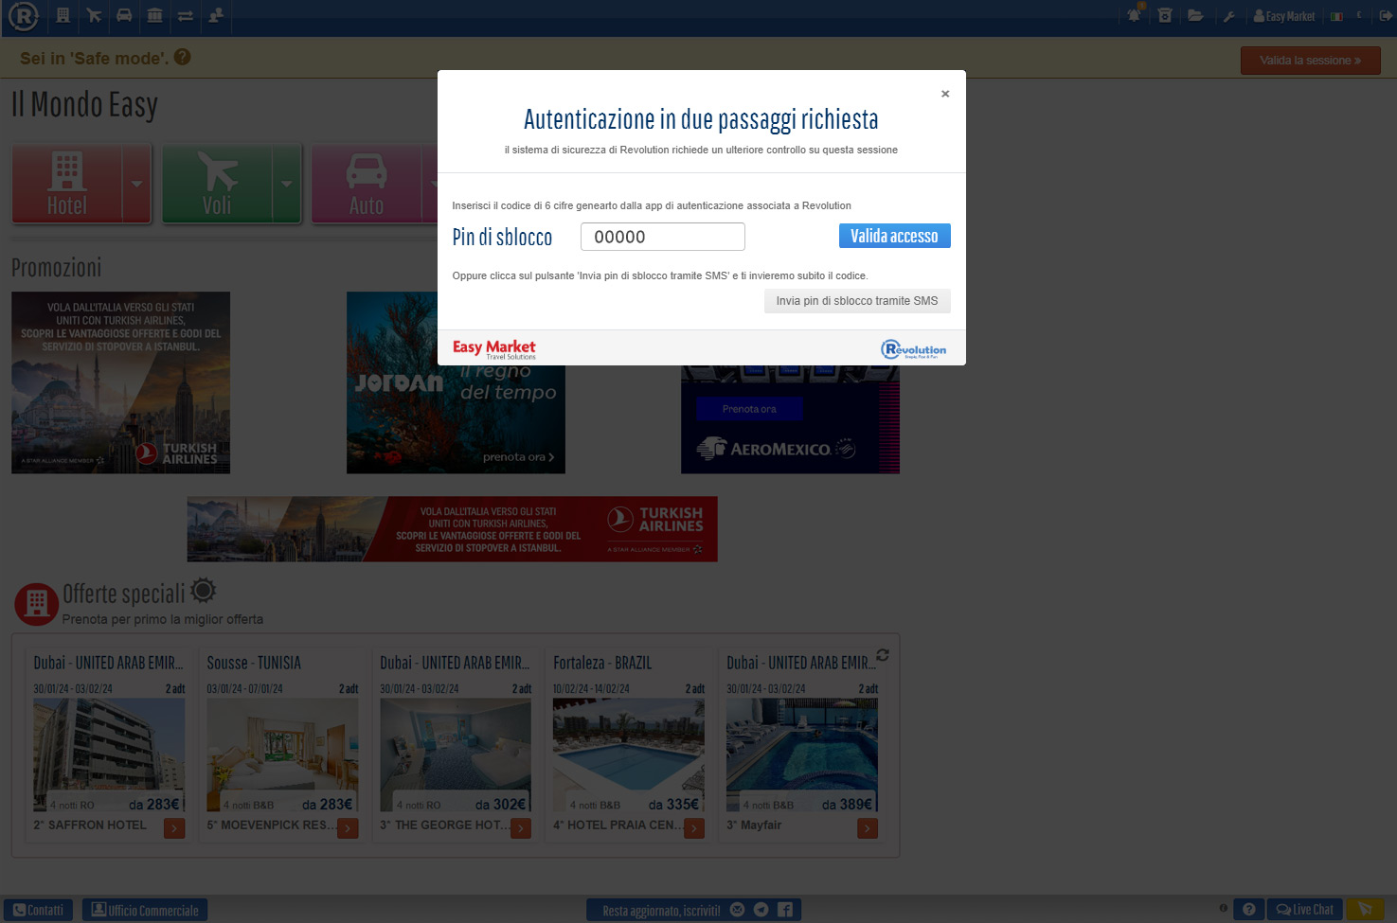
Task: Click Invia pin di sblocco tramite SMS
Action: [x=856, y=301]
